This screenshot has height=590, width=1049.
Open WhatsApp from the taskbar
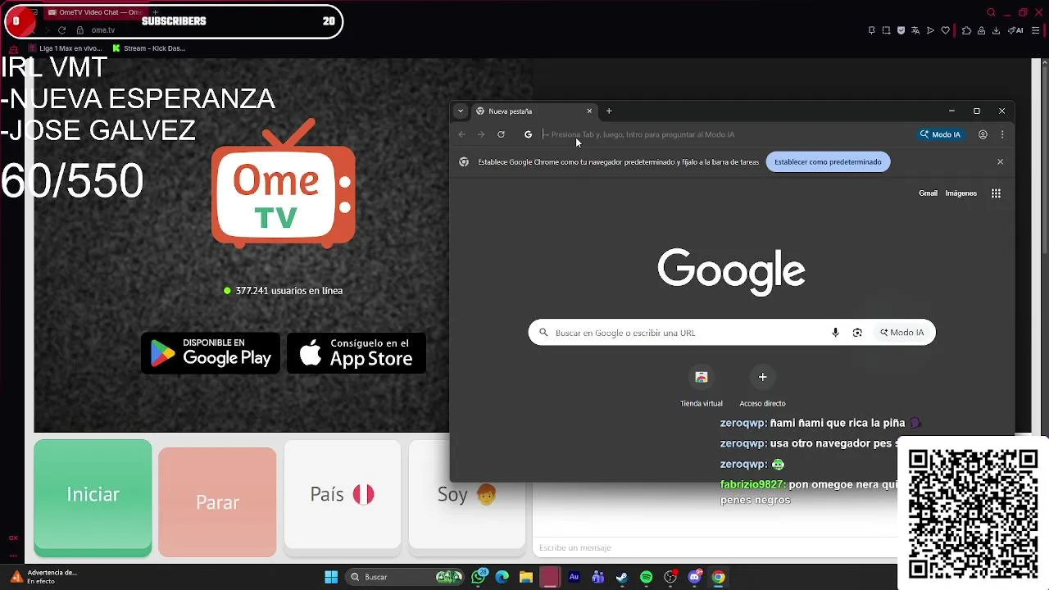pyautogui.click(x=479, y=577)
